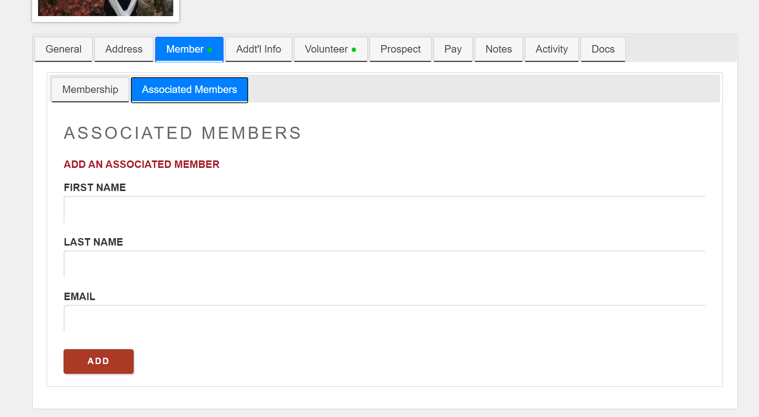Image resolution: width=759 pixels, height=417 pixels.
Task: Click into the Email input field
Action: click(x=385, y=319)
